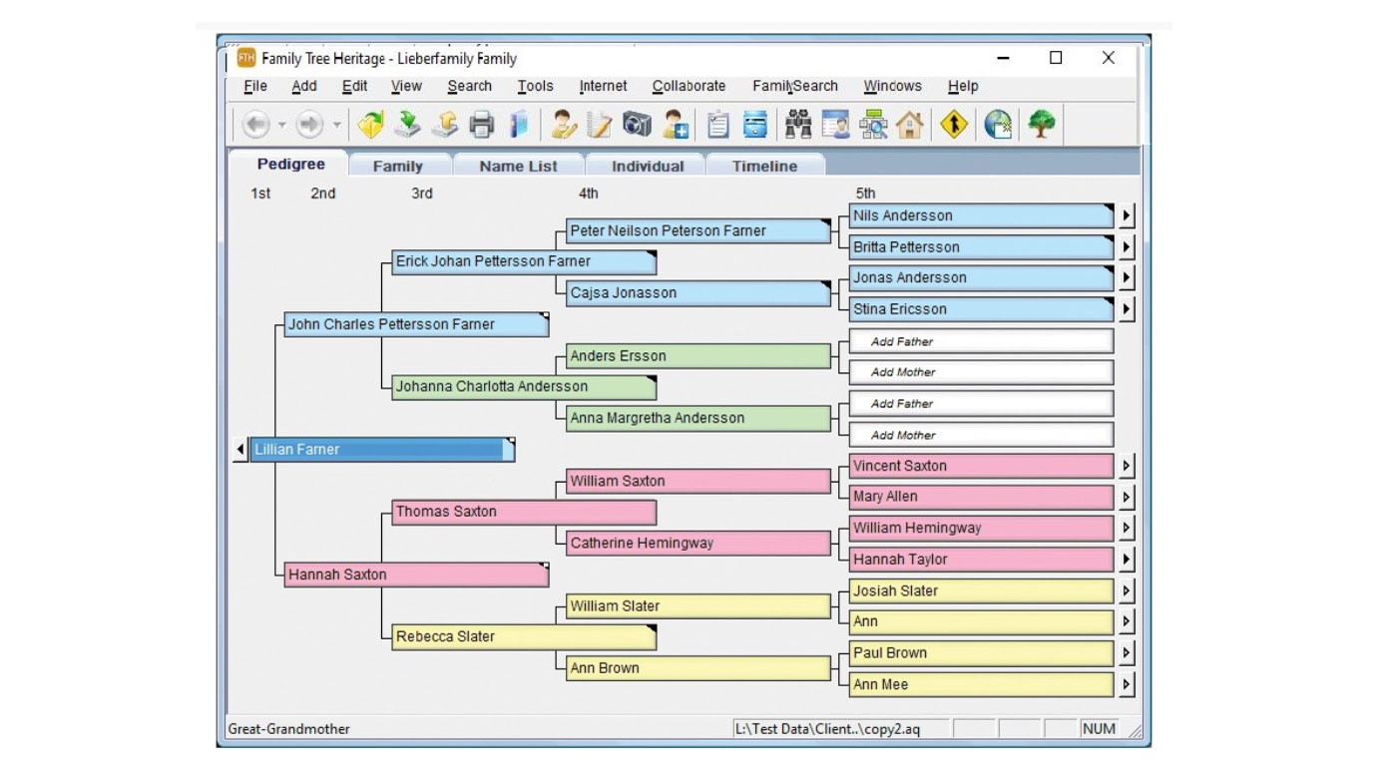The width and height of the screenshot is (1378, 775).
Task: Select the Thomas Saxton box
Action: point(524,512)
